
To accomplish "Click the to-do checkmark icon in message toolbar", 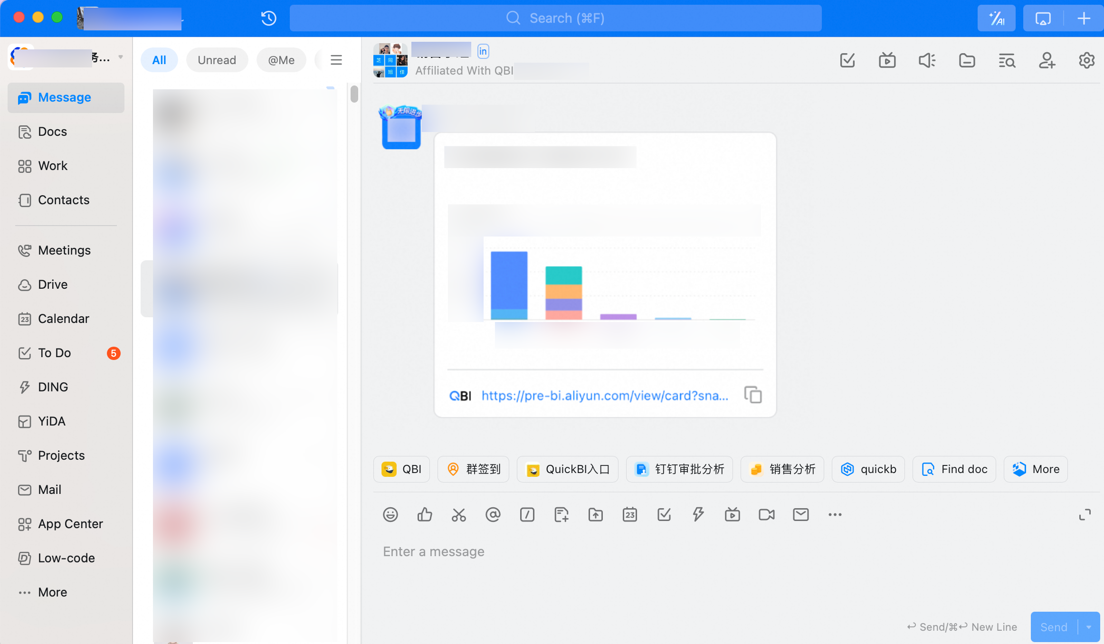I will [664, 514].
